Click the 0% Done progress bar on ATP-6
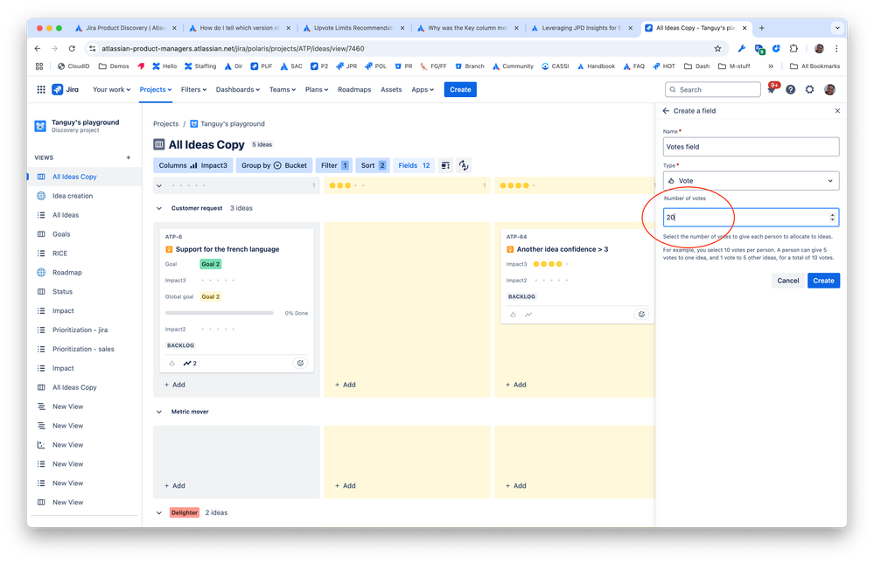874x563 pixels. click(219, 314)
